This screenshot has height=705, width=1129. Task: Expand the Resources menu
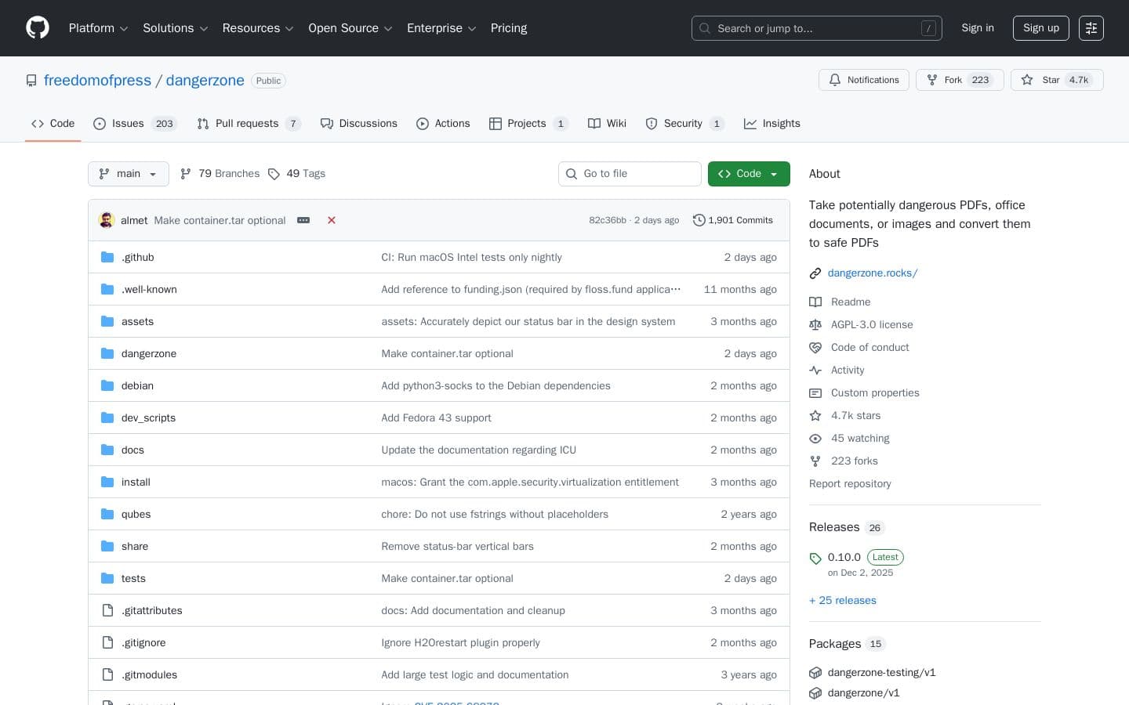pyautogui.click(x=258, y=28)
